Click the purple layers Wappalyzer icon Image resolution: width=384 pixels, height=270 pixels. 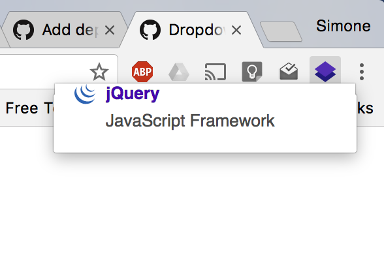(325, 72)
